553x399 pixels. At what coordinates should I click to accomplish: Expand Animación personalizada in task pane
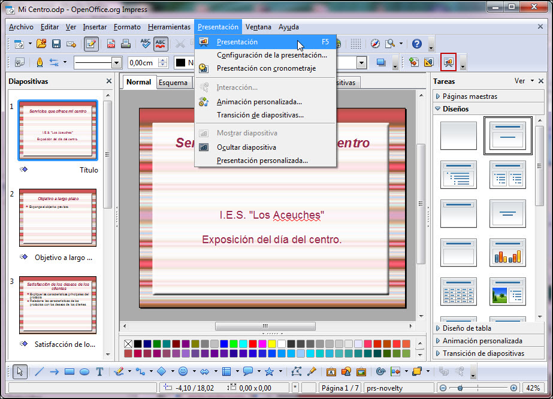488,341
